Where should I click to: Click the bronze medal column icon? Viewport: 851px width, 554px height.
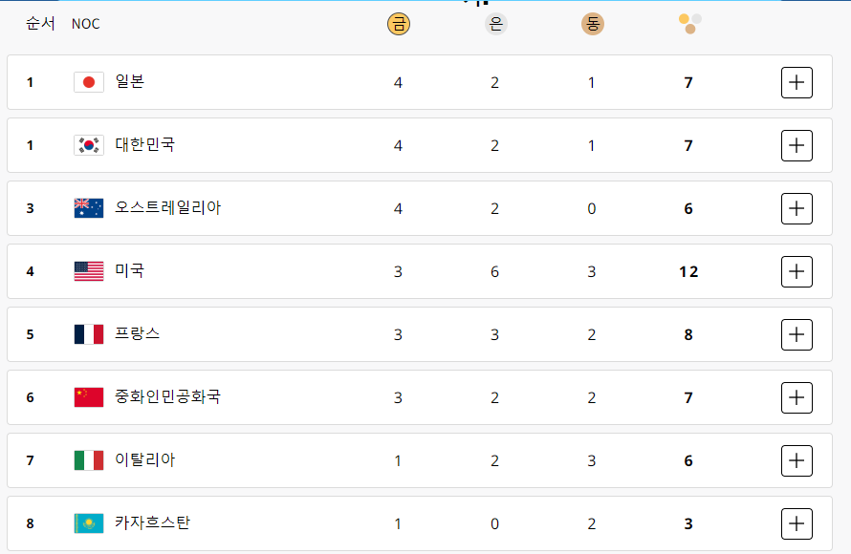click(593, 24)
